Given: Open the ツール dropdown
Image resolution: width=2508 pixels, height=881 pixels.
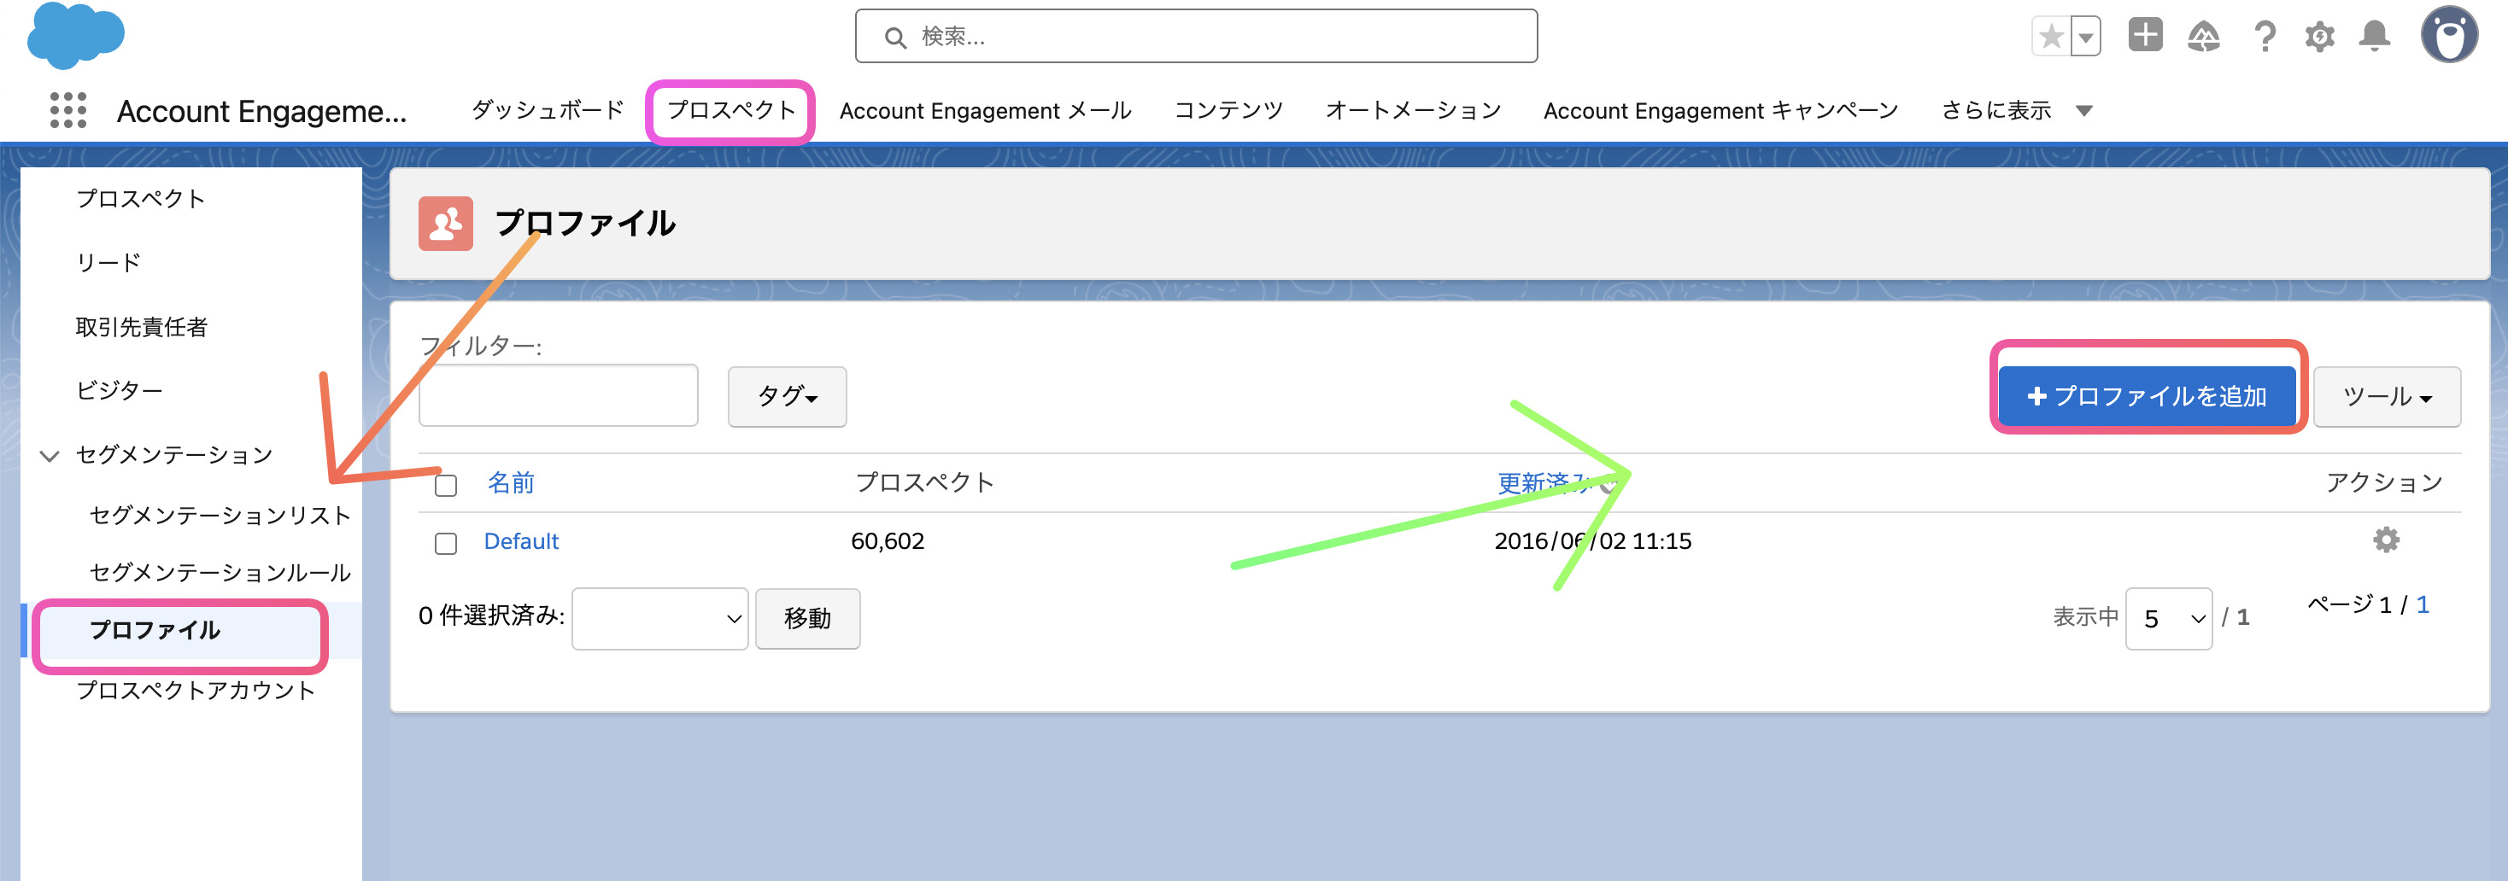Looking at the screenshot, I should click(2387, 396).
